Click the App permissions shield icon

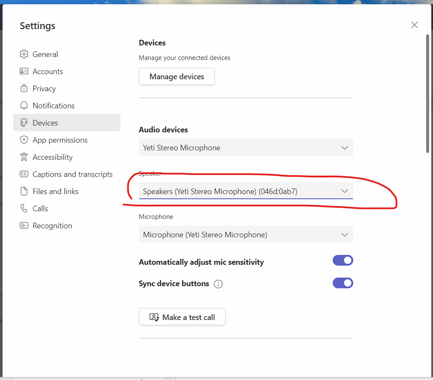tap(24, 140)
